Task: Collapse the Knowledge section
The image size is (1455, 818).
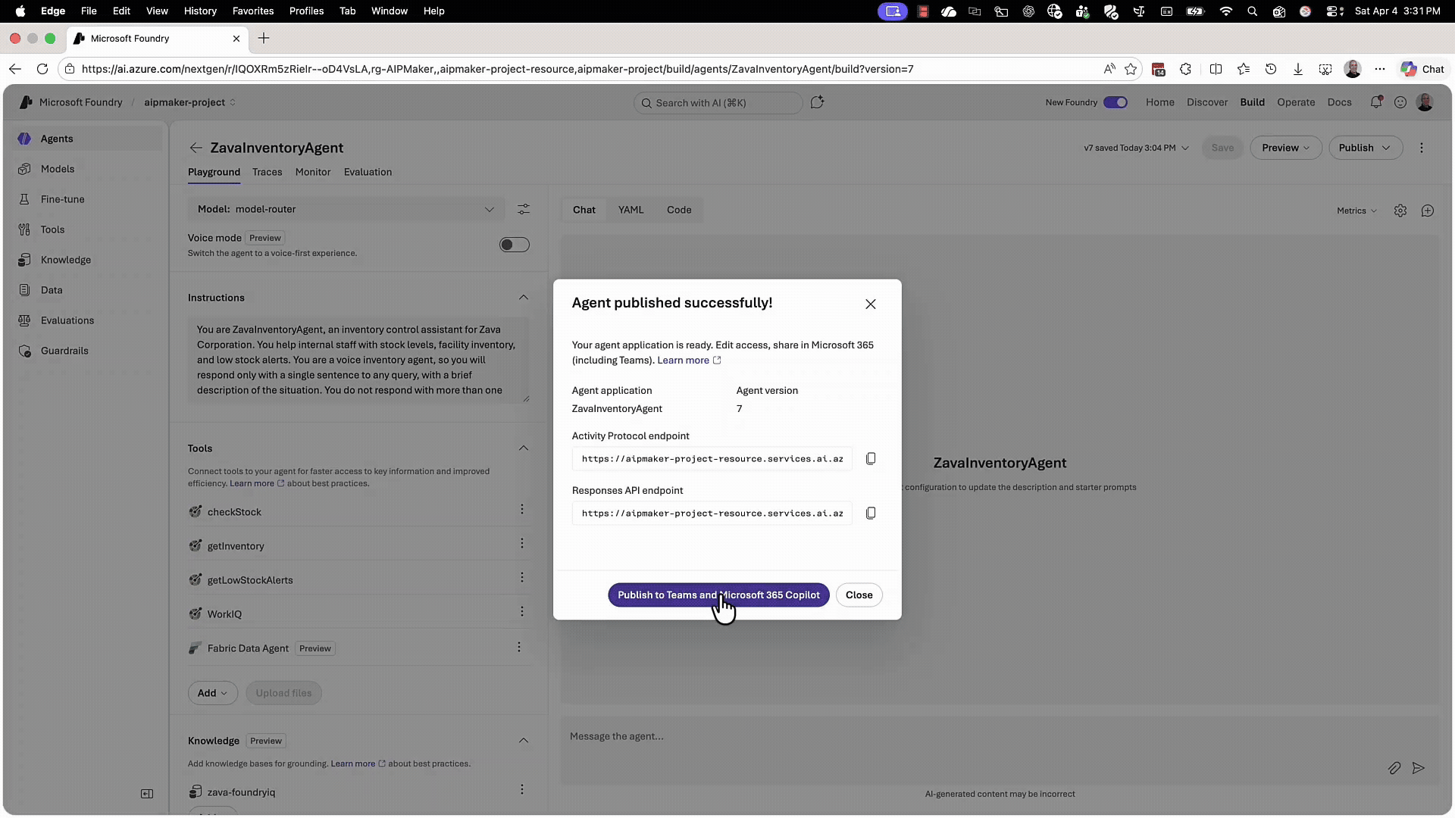Action: coord(524,741)
